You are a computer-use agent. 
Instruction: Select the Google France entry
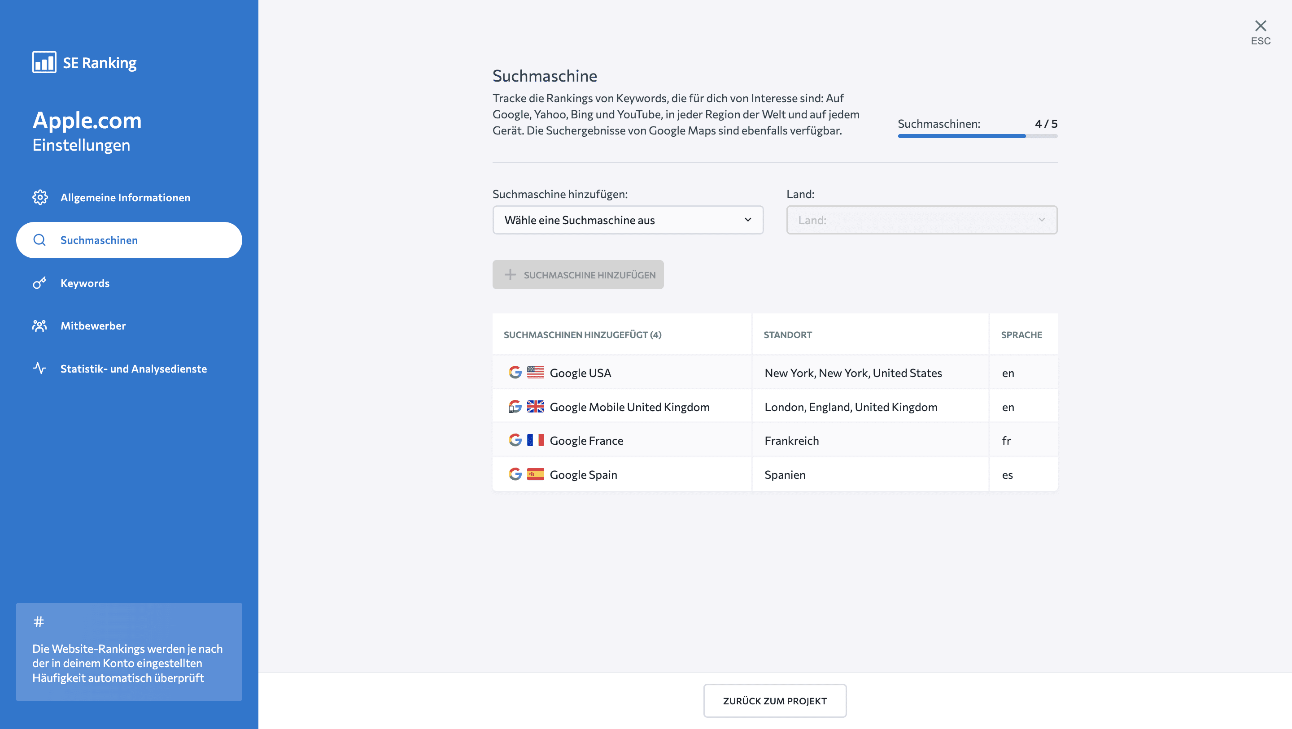coord(586,440)
